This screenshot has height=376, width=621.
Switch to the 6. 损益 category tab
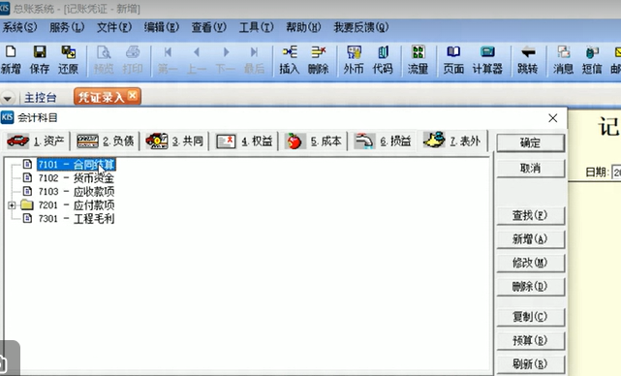[382, 141]
